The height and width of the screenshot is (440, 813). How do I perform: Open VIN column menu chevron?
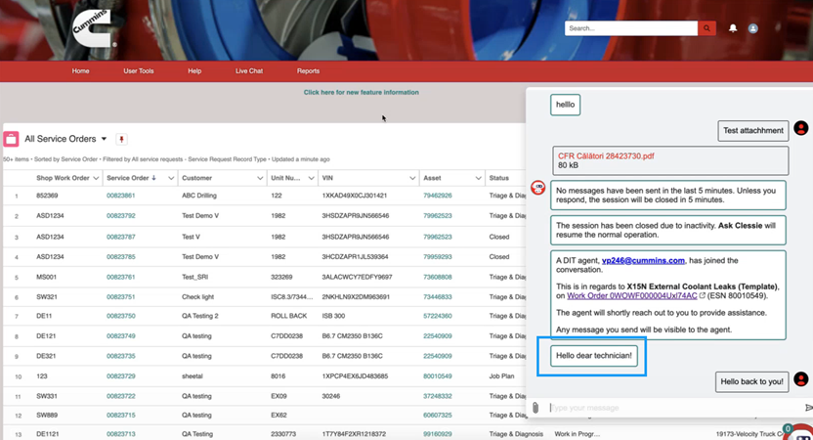point(411,179)
